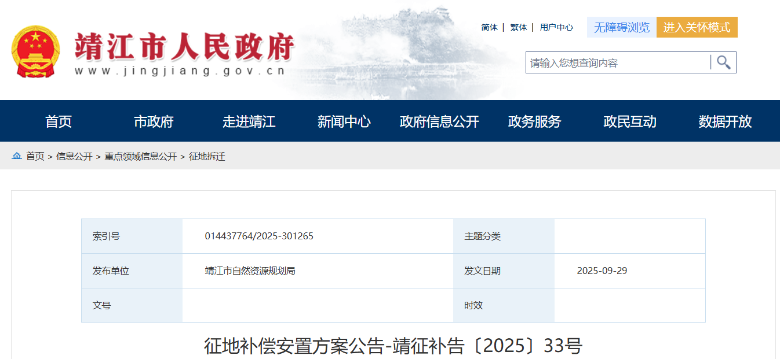
Task: Open 数据开放 in the navigation bar
Action: click(x=724, y=121)
